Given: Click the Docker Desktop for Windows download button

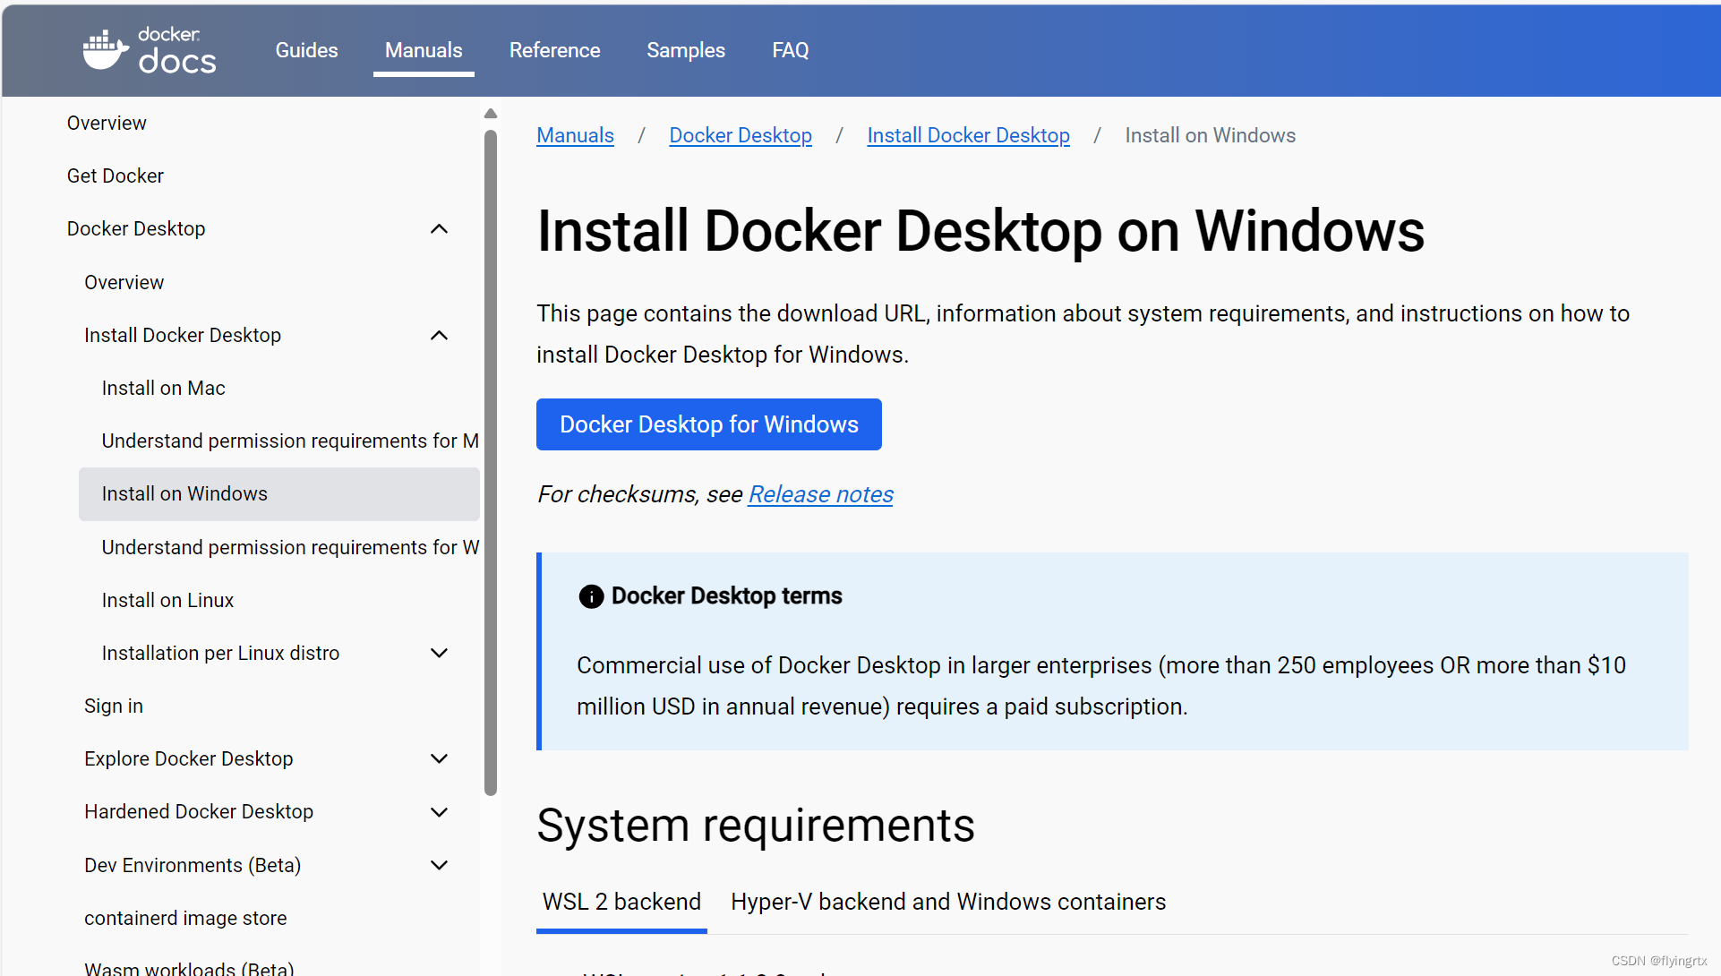Looking at the screenshot, I should 708,424.
